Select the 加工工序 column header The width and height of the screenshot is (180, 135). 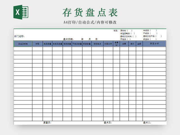[x=108, y=44]
